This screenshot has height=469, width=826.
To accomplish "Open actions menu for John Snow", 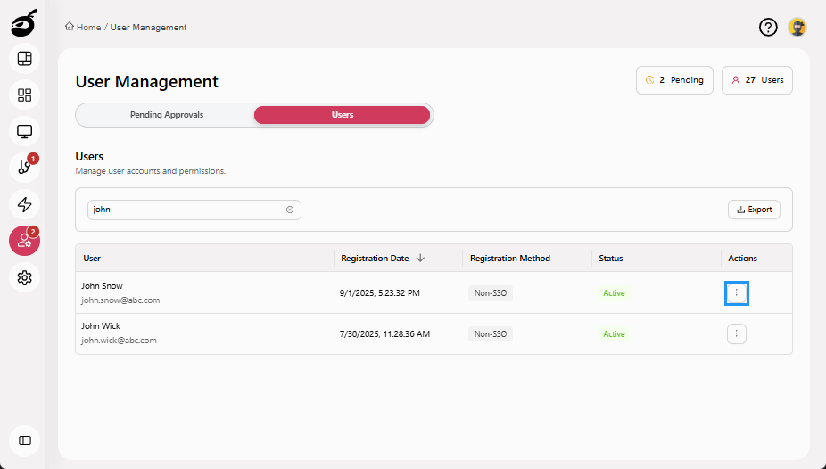I will [736, 292].
